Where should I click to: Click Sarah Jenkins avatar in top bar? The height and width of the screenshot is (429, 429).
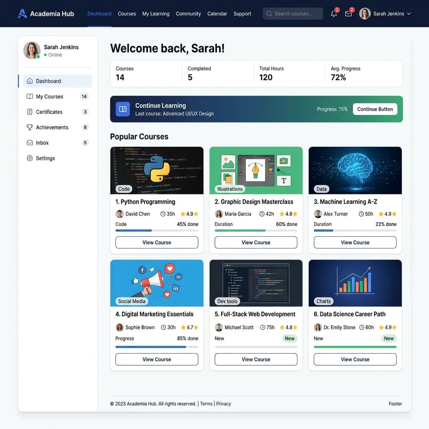(365, 14)
